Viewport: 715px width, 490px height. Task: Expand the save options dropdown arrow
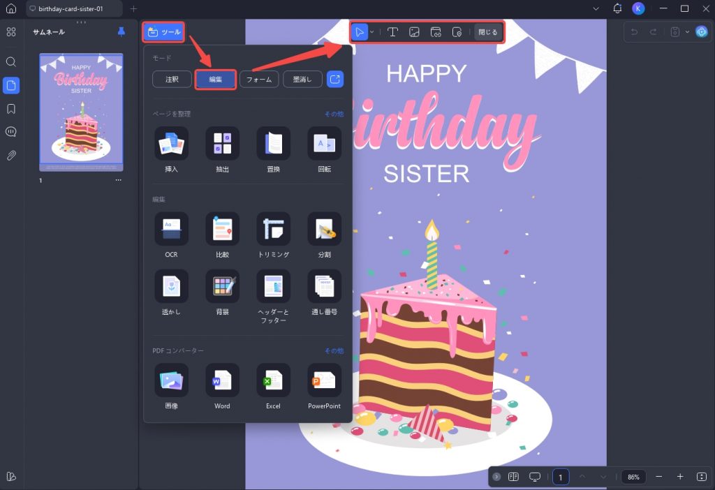pos(687,32)
